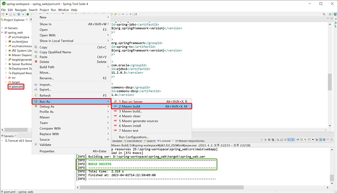Click Copy Qualified Name menu entry

(x=55, y=52)
